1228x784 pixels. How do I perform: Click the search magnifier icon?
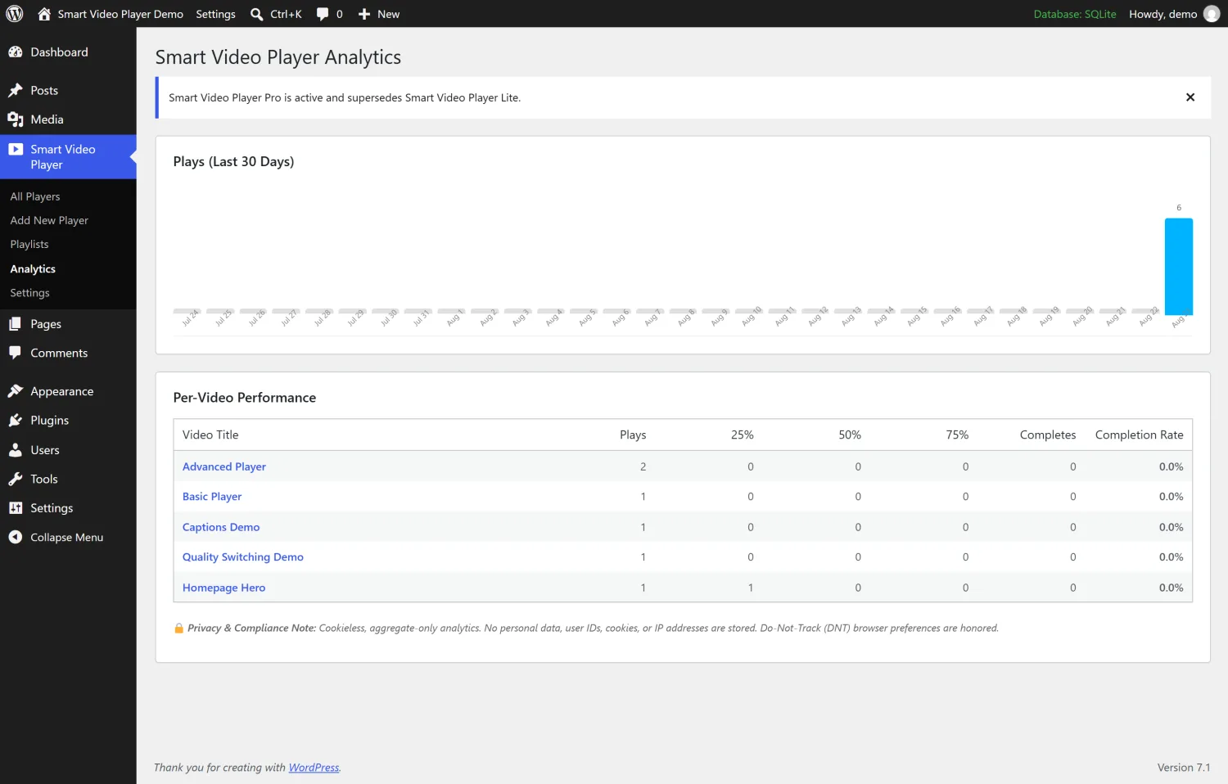pos(256,14)
